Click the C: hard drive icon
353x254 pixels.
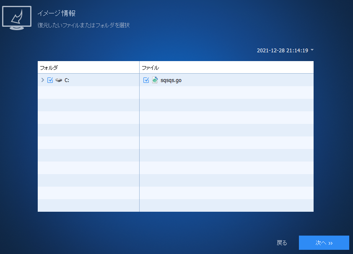[59, 80]
